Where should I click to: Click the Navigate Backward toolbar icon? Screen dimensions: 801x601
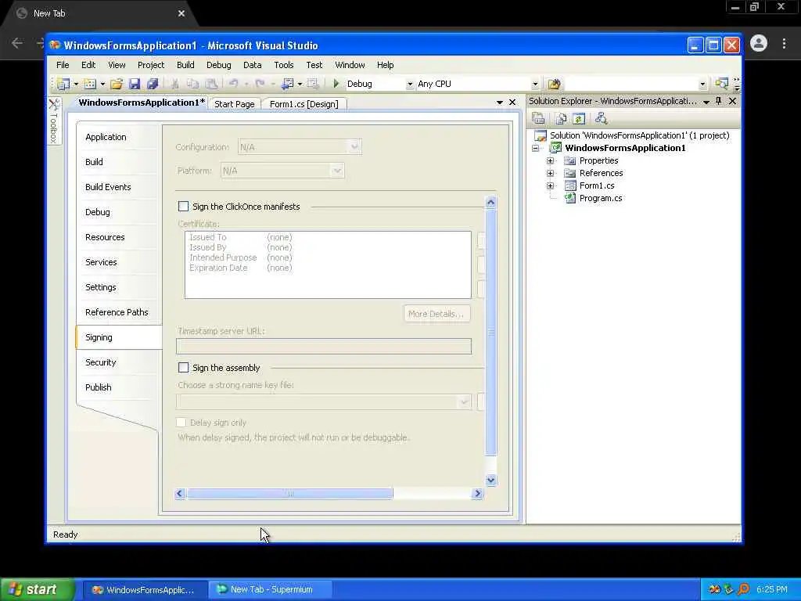click(288, 84)
